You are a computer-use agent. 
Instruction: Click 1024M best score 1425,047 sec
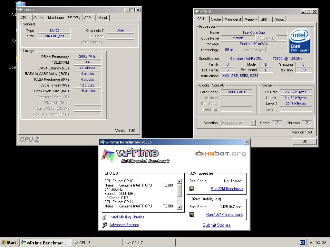tap(231, 207)
